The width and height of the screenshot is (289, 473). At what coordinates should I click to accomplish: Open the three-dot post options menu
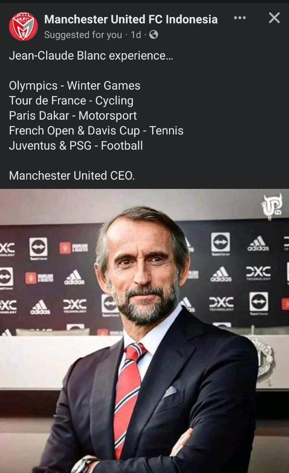tap(240, 18)
